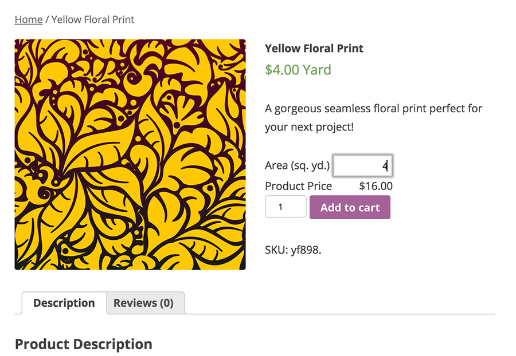Focus the Area (sq. yd.) input field

[362, 167]
